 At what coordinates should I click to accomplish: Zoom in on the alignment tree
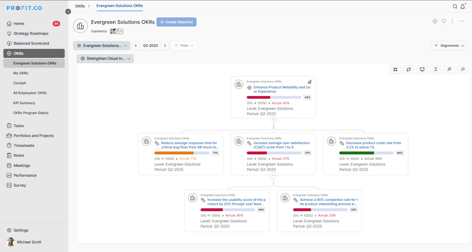(x=449, y=69)
